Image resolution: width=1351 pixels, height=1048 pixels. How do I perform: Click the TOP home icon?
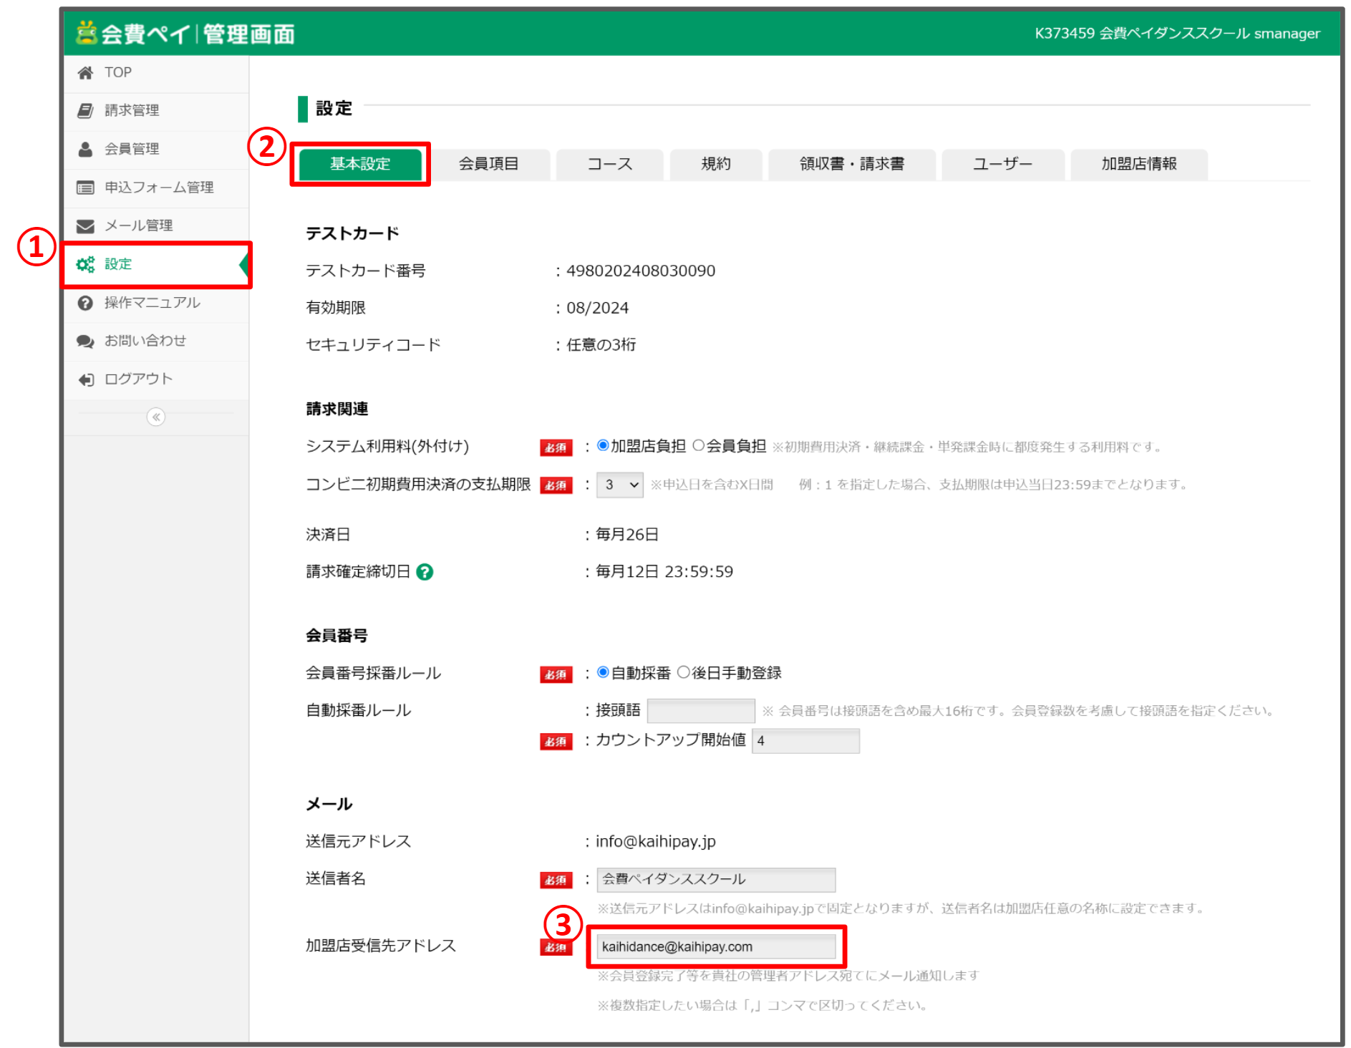pos(85,72)
